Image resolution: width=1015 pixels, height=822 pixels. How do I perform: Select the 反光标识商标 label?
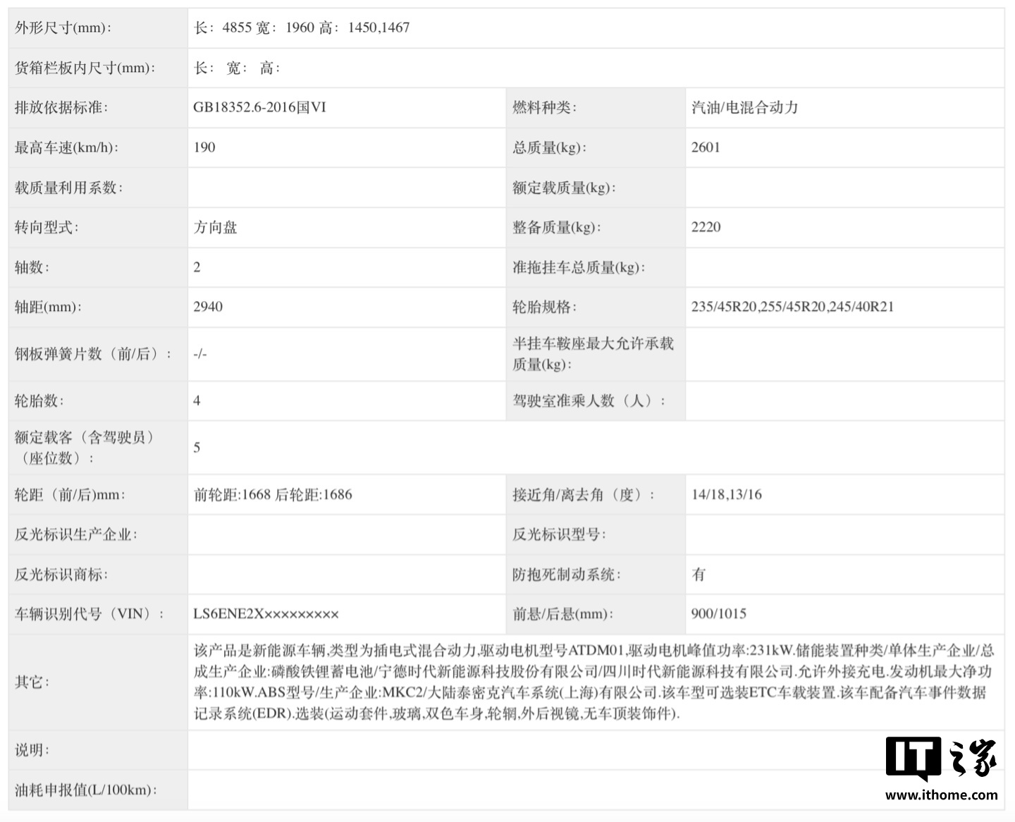pyautogui.click(x=62, y=575)
